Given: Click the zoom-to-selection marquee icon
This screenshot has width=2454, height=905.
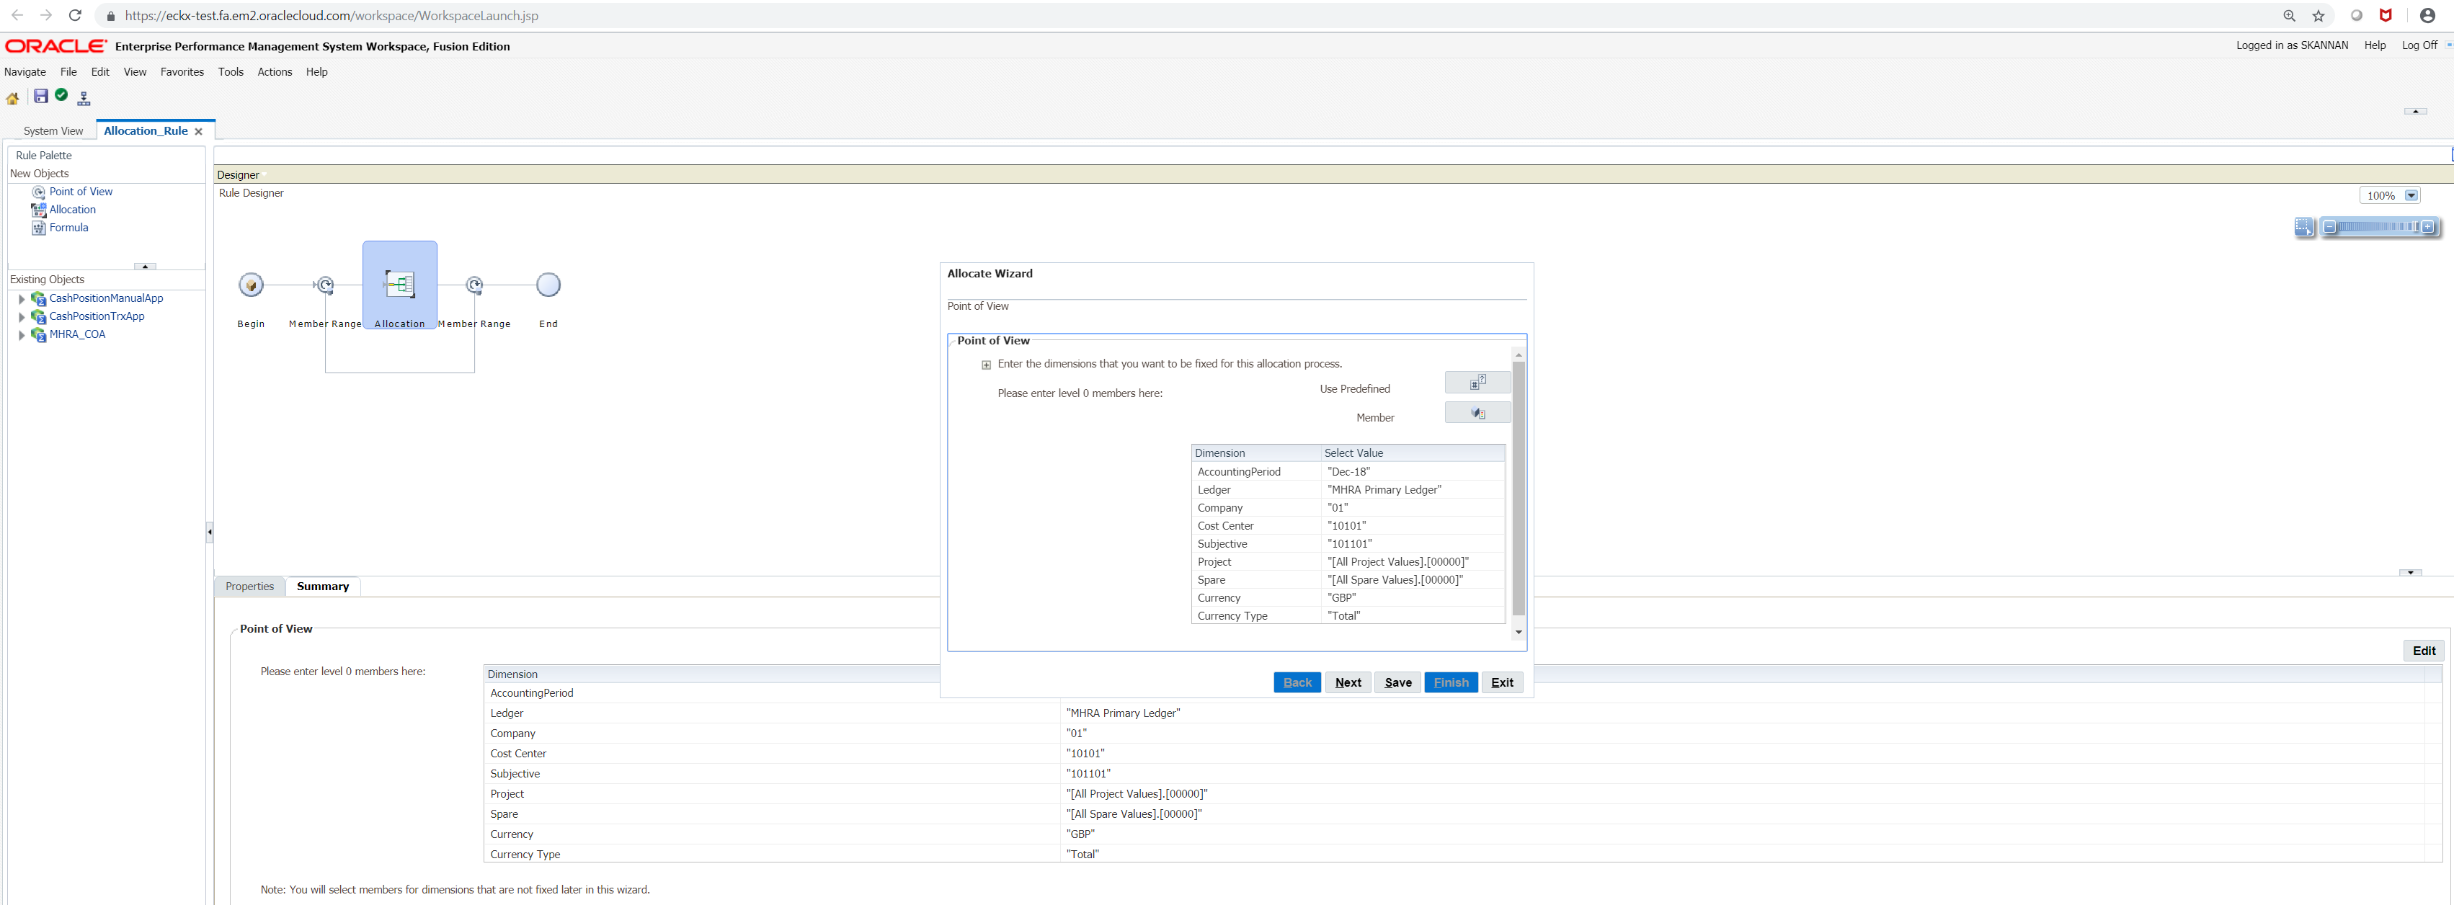Looking at the screenshot, I should point(2303,227).
